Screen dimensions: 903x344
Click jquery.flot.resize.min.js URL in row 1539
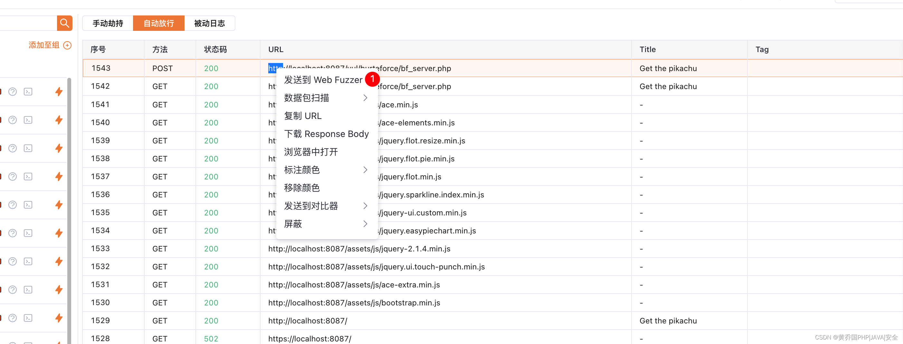421,141
